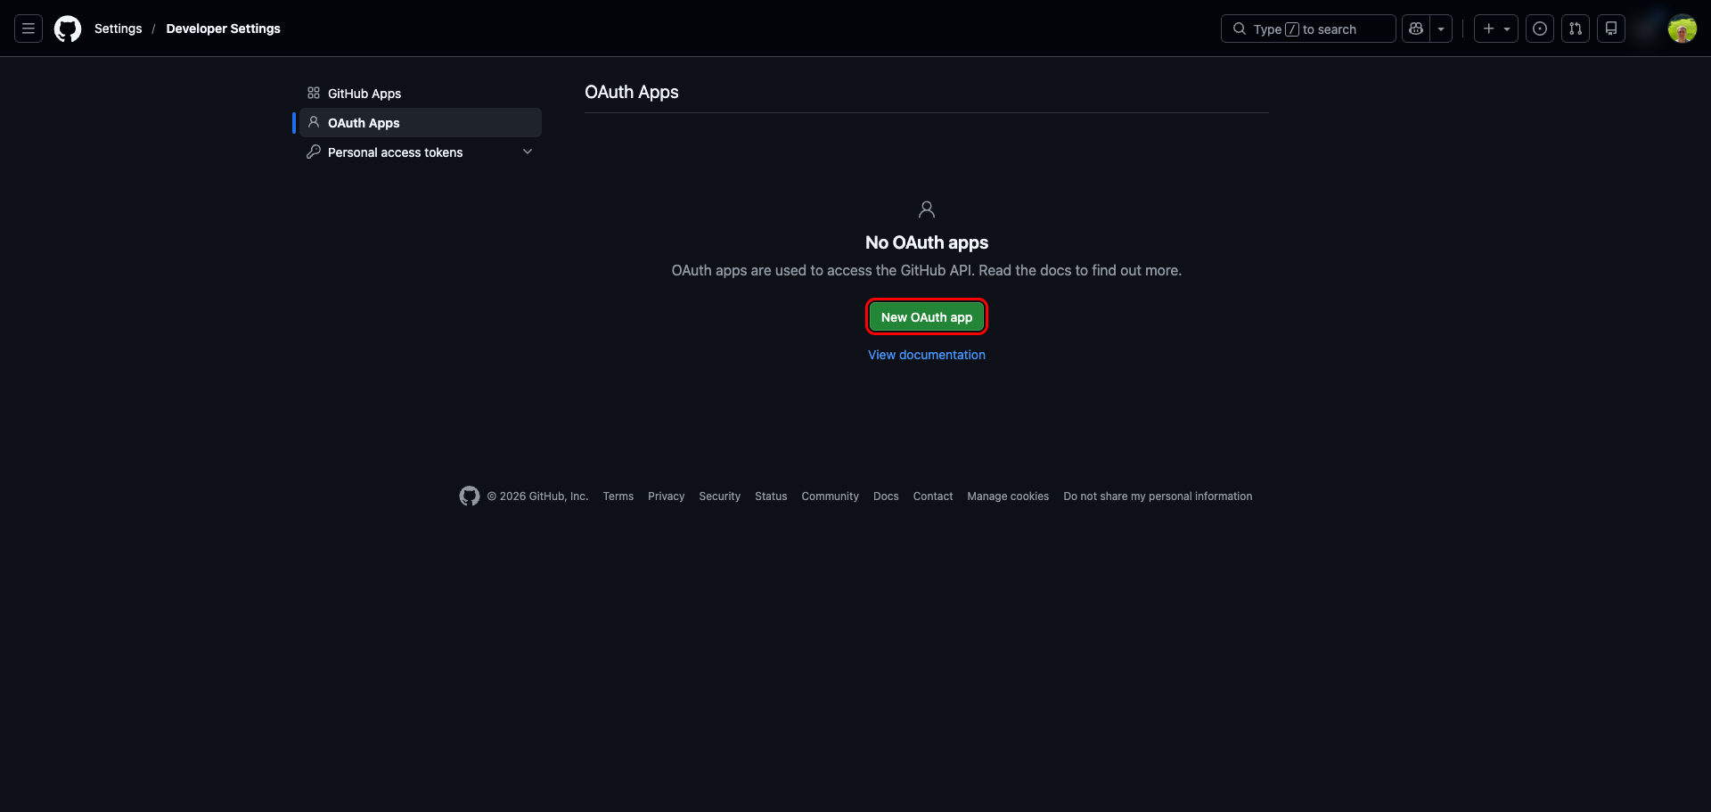Open the Issues icon in header
1711x812 pixels.
click(1540, 29)
